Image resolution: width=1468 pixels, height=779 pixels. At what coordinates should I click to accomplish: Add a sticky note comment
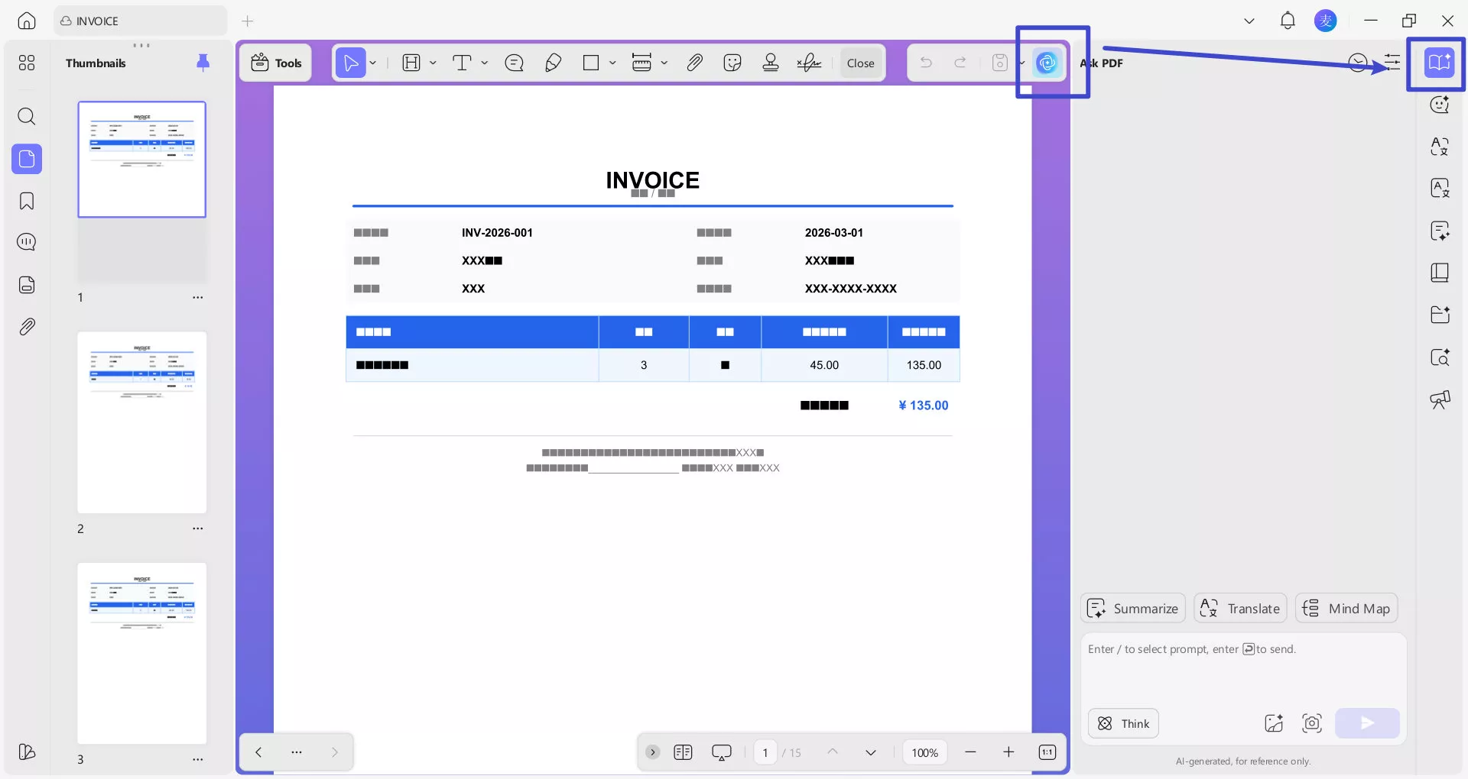(x=515, y=63)
